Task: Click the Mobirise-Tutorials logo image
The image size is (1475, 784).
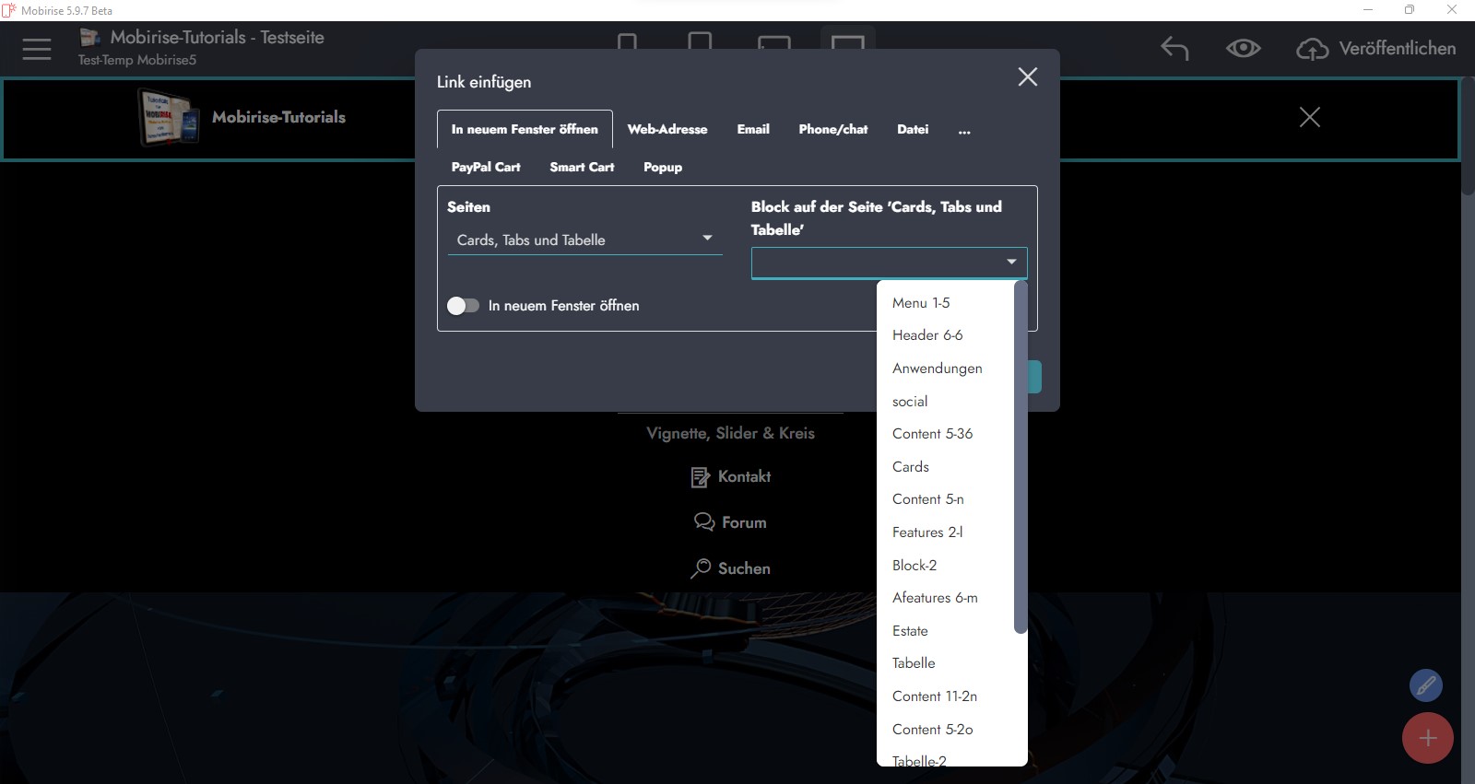Action: pos(169,117)
